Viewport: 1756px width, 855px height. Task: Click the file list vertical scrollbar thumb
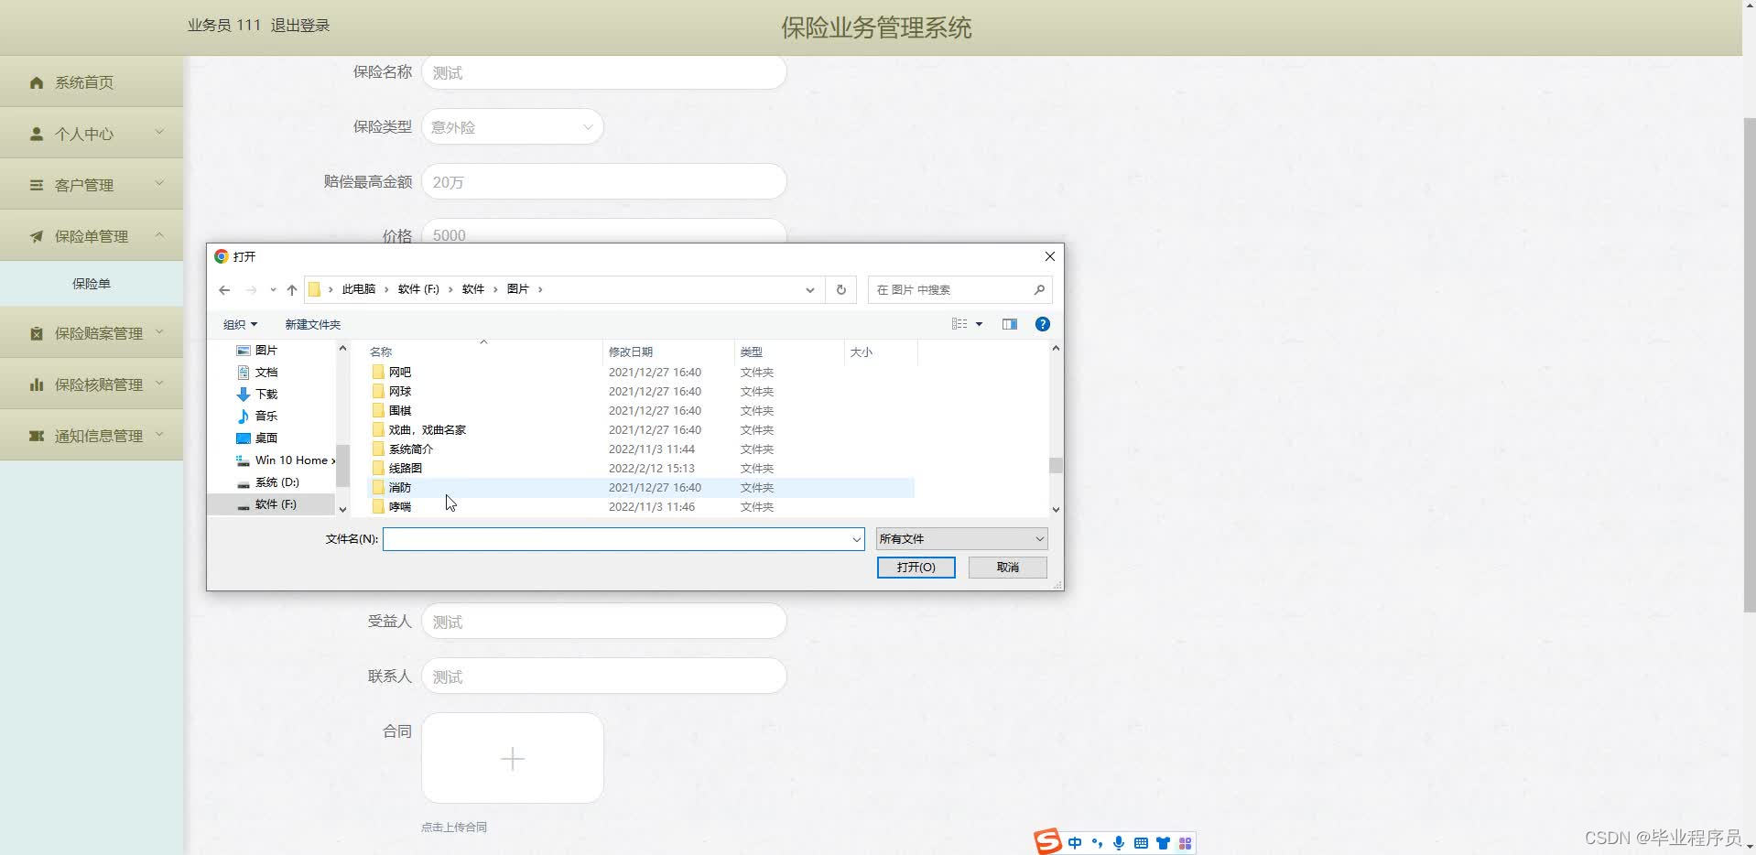[1056, 465]
